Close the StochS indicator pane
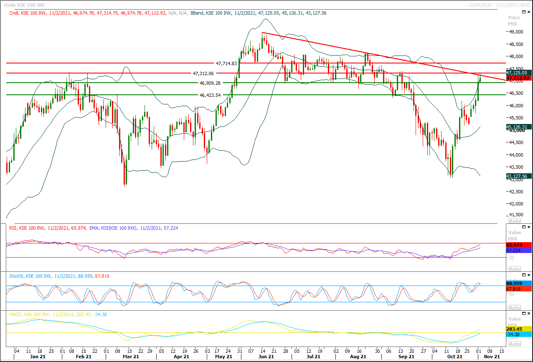533x362 pixels. coord(529,276)
